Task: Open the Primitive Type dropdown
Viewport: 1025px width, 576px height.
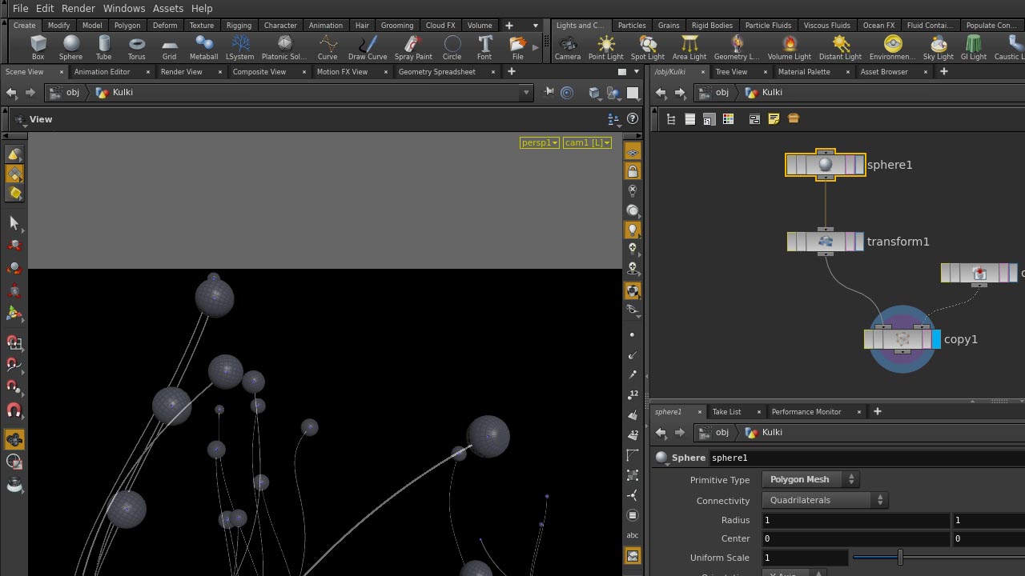Action: pyautogui.click(x=810, y=479)
